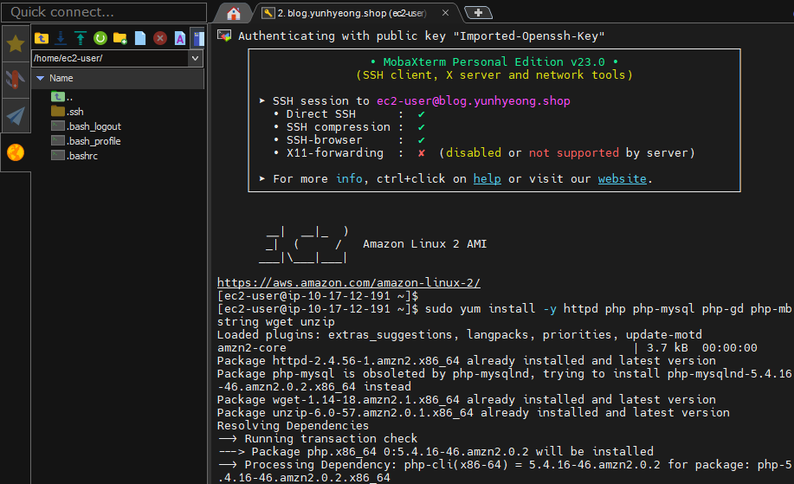Screen dimensions: 794x484
Task: Click the Quick connect field
Action: (104, 12)
